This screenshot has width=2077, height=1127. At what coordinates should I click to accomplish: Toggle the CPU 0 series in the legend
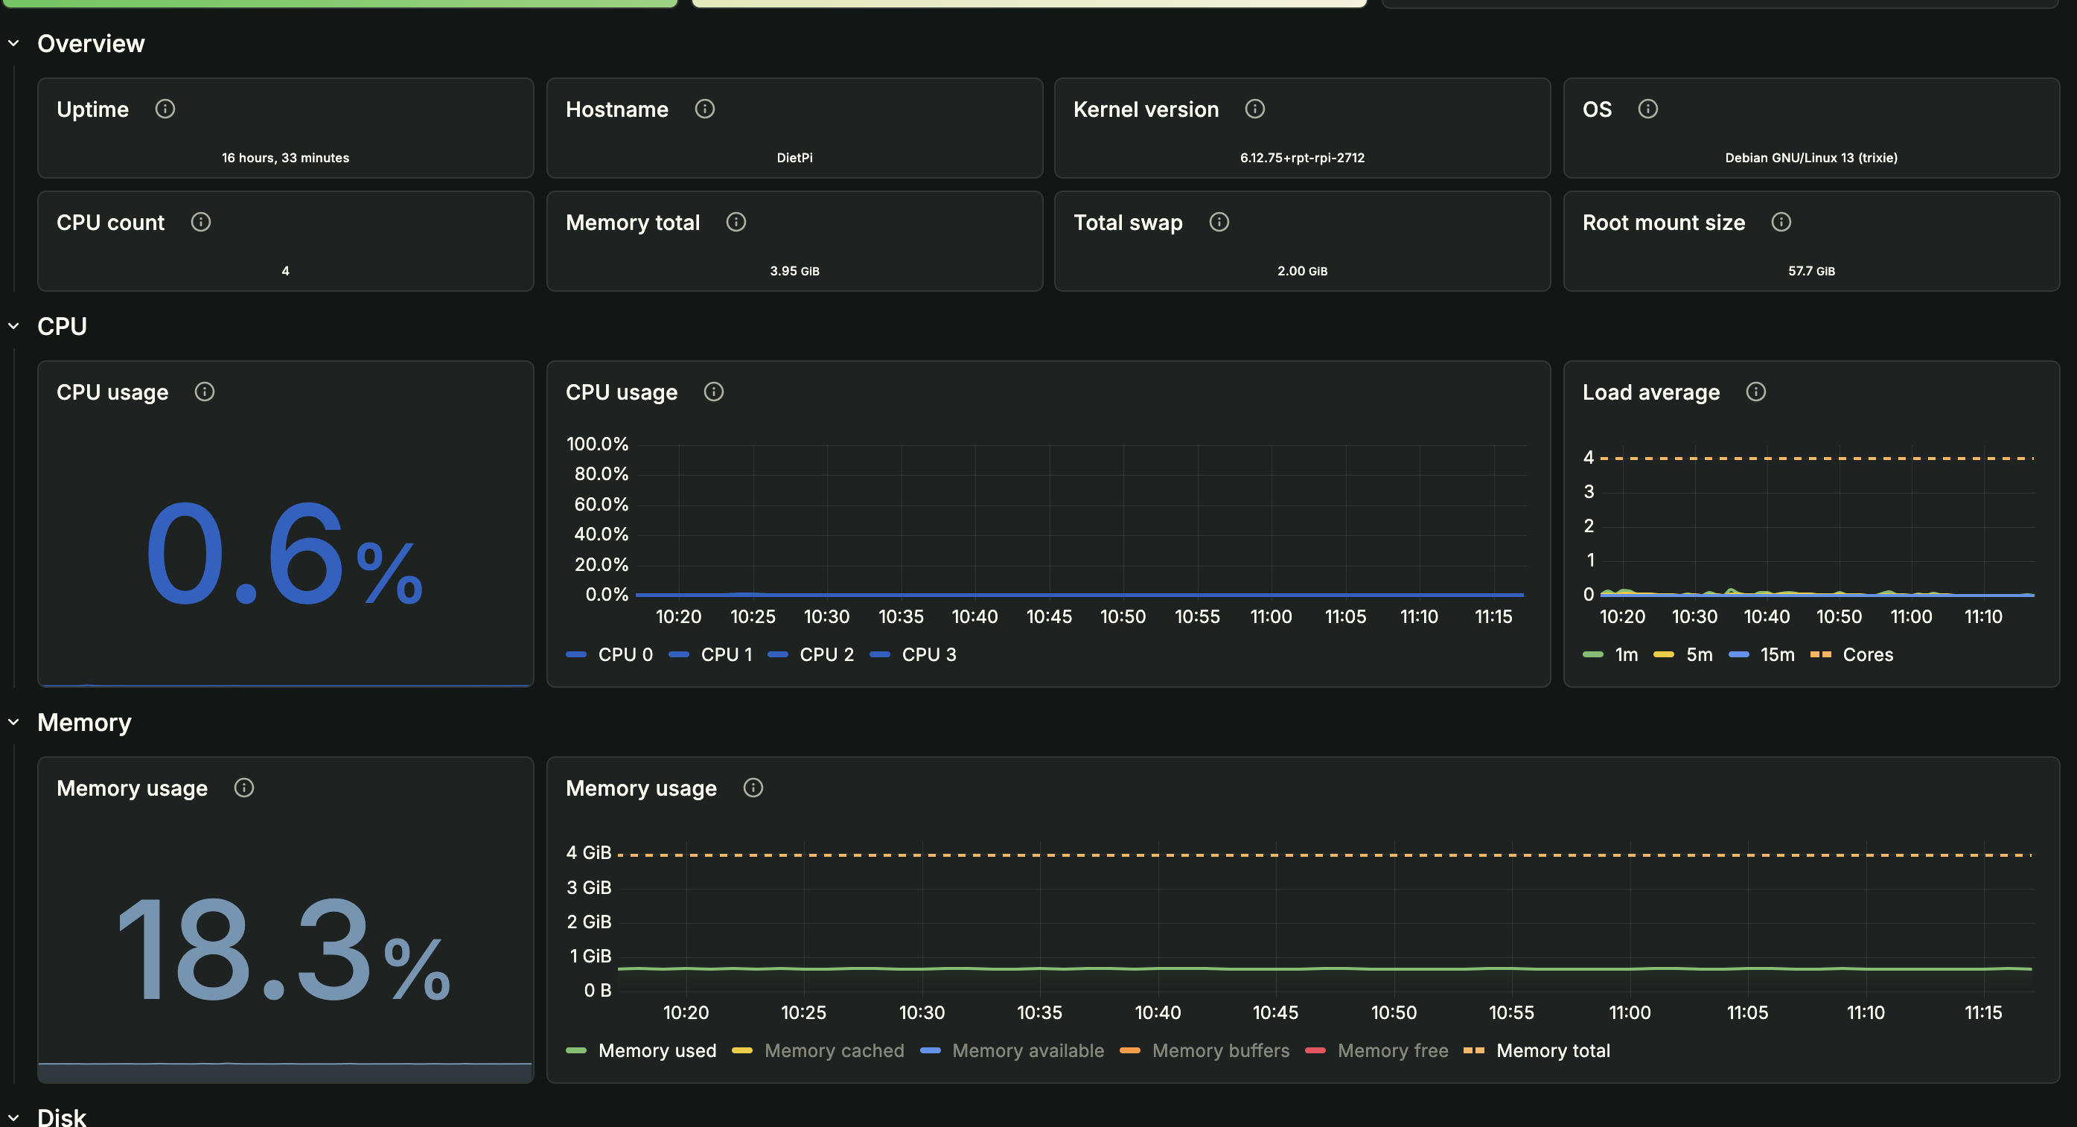[625, 654]
